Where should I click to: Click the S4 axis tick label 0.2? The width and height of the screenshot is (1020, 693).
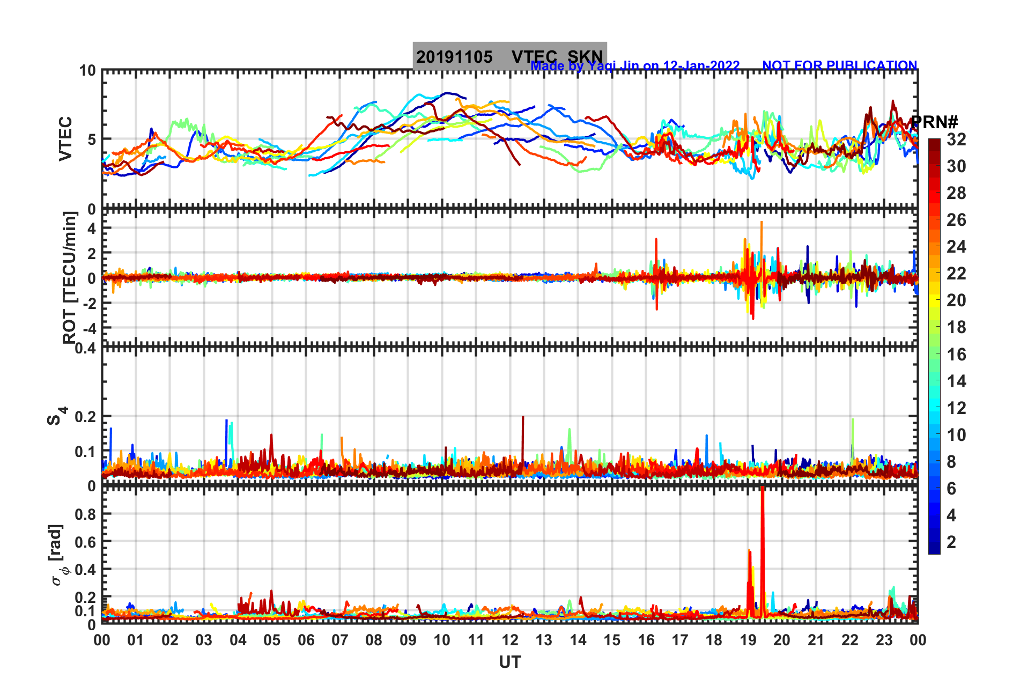pyautogui.click(x=85, y=416)
